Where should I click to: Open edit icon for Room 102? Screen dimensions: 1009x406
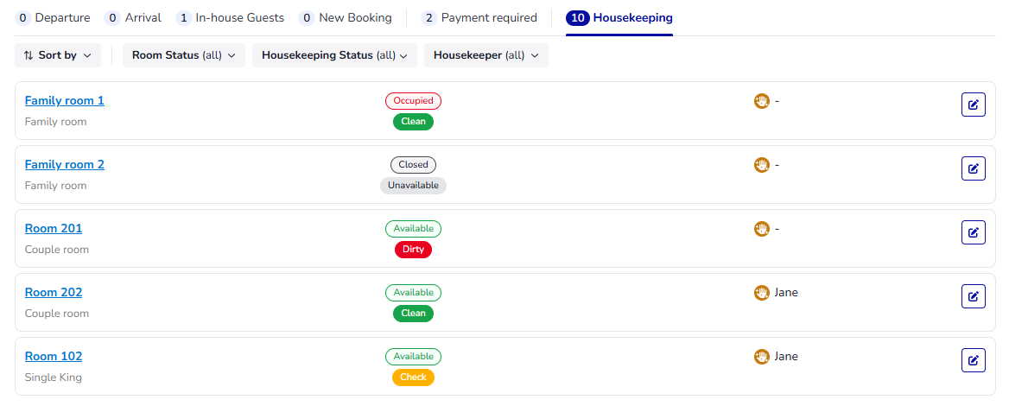point(973,360)
